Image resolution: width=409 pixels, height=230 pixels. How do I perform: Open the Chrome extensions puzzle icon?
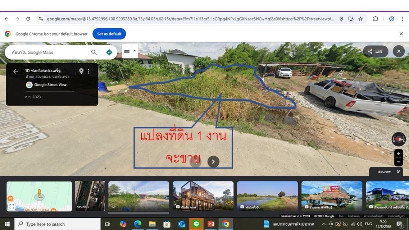[375, 19]
